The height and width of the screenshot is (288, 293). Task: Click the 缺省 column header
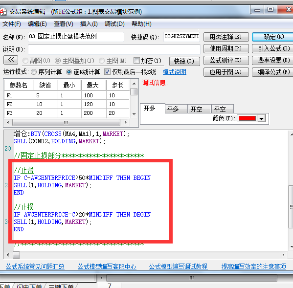(46, 86)
